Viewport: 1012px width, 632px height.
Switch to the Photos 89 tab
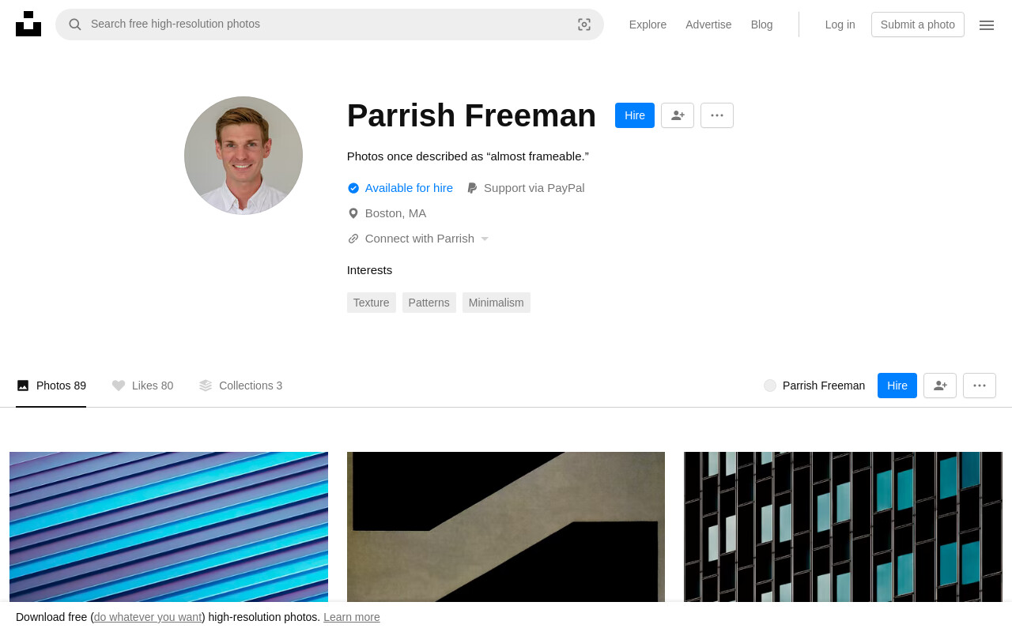[51, 386]
